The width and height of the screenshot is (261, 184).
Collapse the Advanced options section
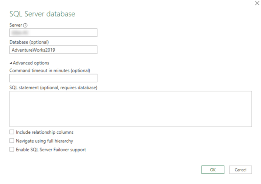tap(11, 63)
